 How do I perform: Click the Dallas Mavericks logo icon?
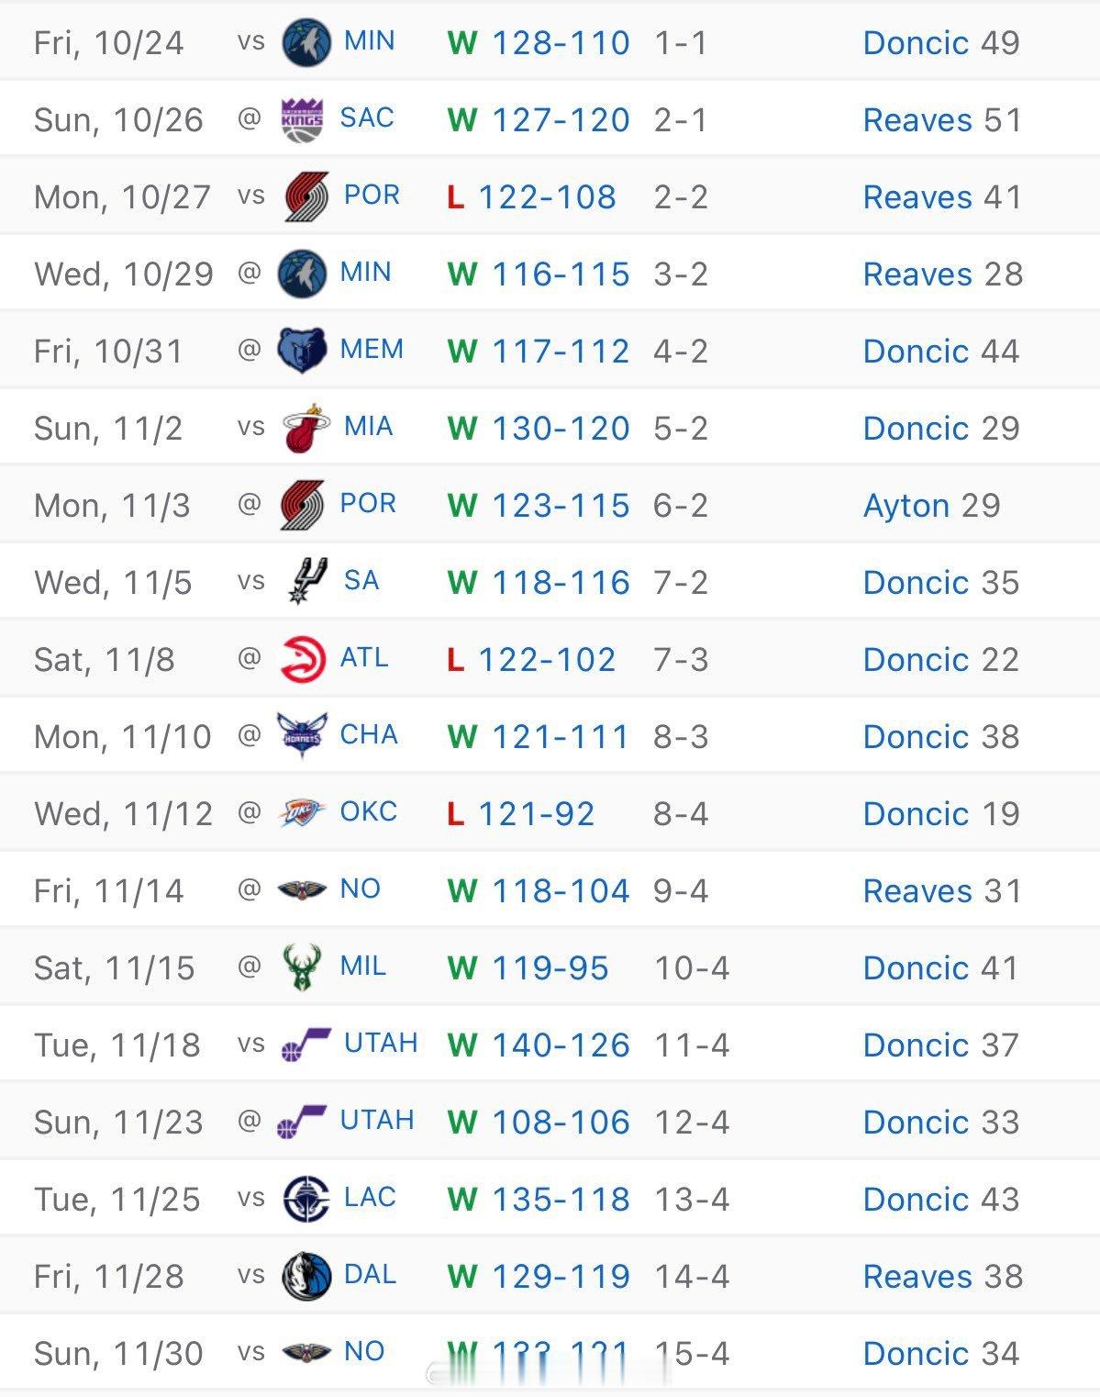point(306,1276)
